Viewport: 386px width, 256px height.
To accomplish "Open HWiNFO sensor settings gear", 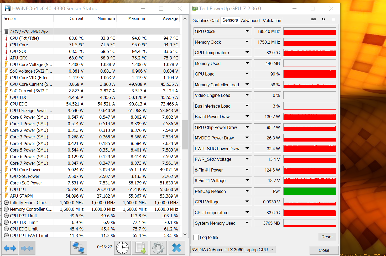I will pyautogui.click(x=158, y=248).
